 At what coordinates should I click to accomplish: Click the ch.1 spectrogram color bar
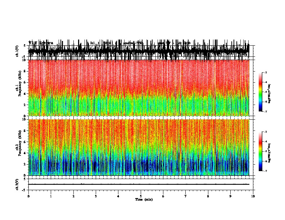click(261, 92)
